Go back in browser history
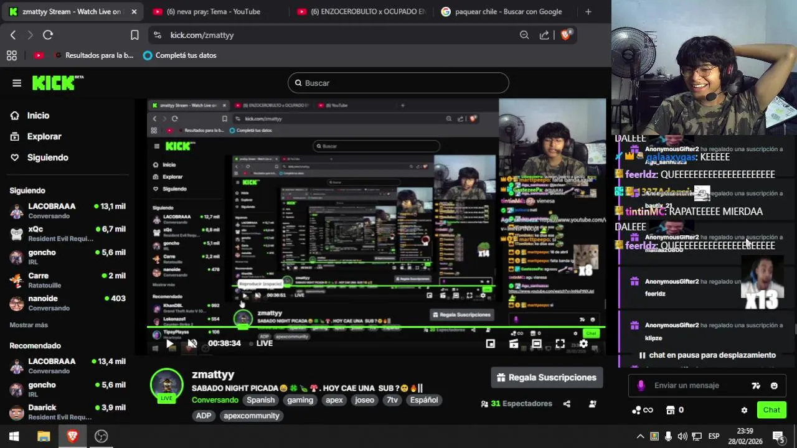Screen dimensions: 797x448 coord(13,35)
